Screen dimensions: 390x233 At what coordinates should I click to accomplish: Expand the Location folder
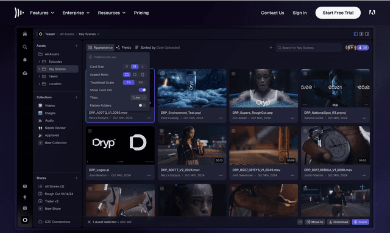click(x=39, y=84)
